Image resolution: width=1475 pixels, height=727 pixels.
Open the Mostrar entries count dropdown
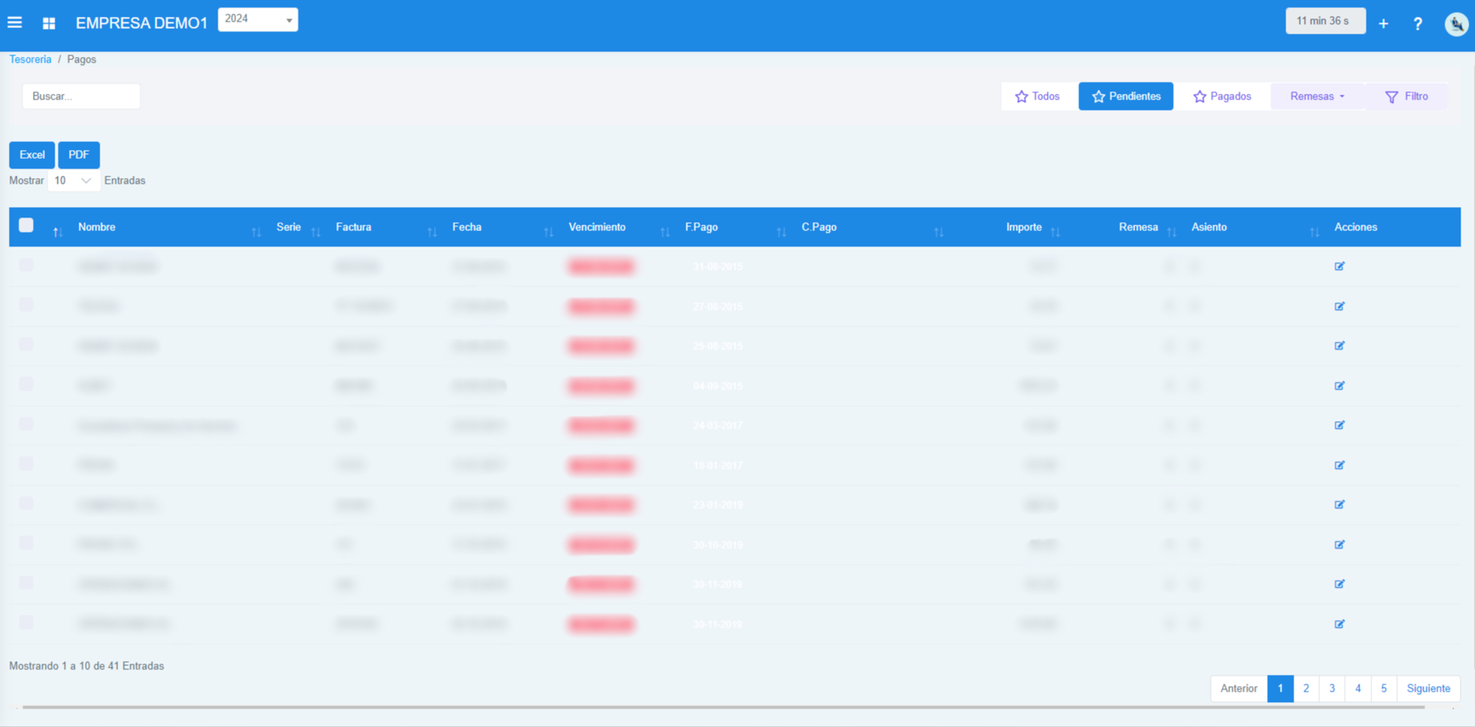[x=73, y=181]
